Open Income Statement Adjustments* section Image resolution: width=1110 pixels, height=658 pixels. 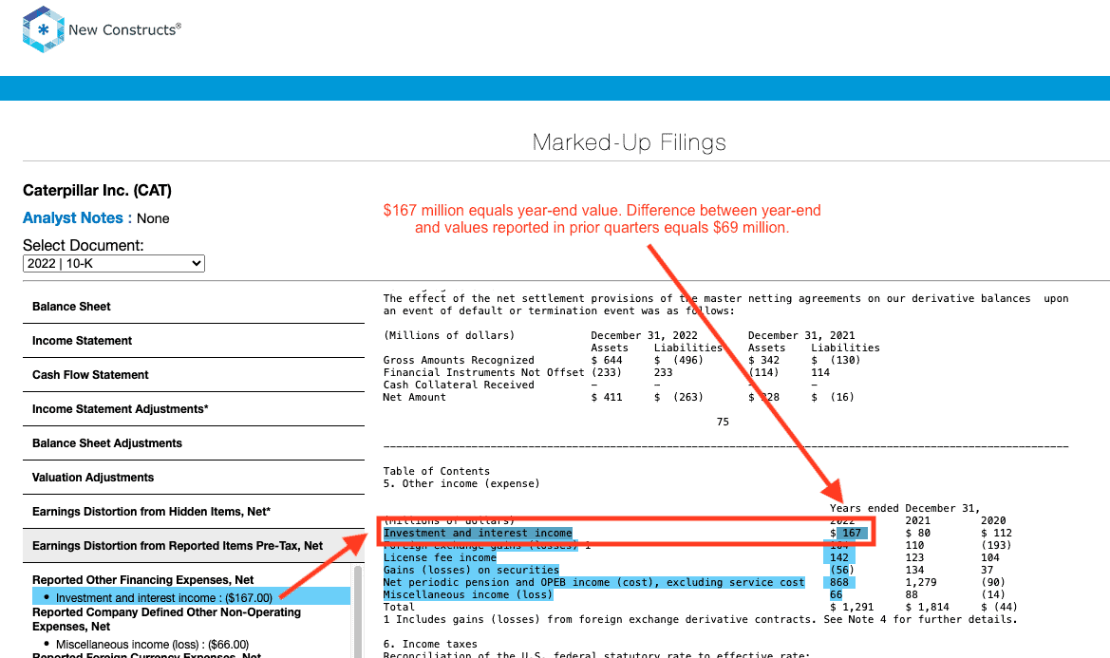coord(194,409)
